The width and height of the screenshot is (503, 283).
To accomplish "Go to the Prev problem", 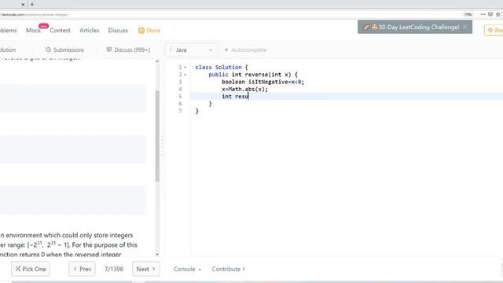I will (82, 269).
